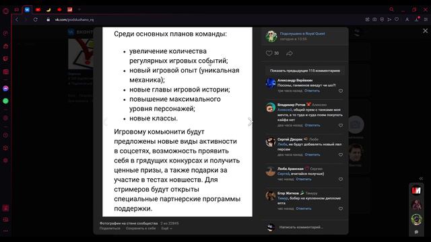This screenshot has height=242, width=431.
Task: Collapse the chat panel double-arrow
Action: click(421, 179)
